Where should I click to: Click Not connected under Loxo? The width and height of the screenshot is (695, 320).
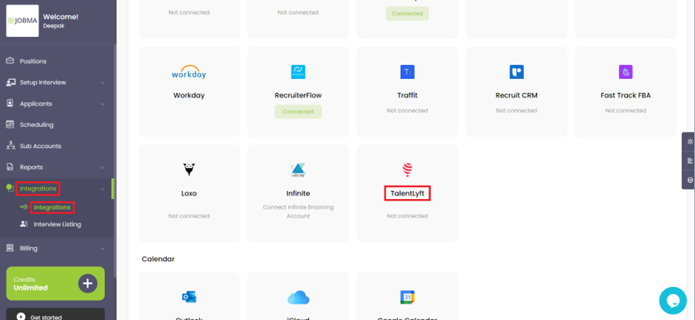point(189,216)
